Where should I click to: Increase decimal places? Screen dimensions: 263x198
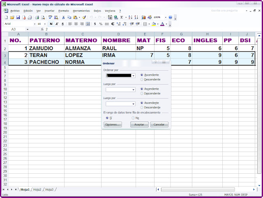(x=119, y=24)
